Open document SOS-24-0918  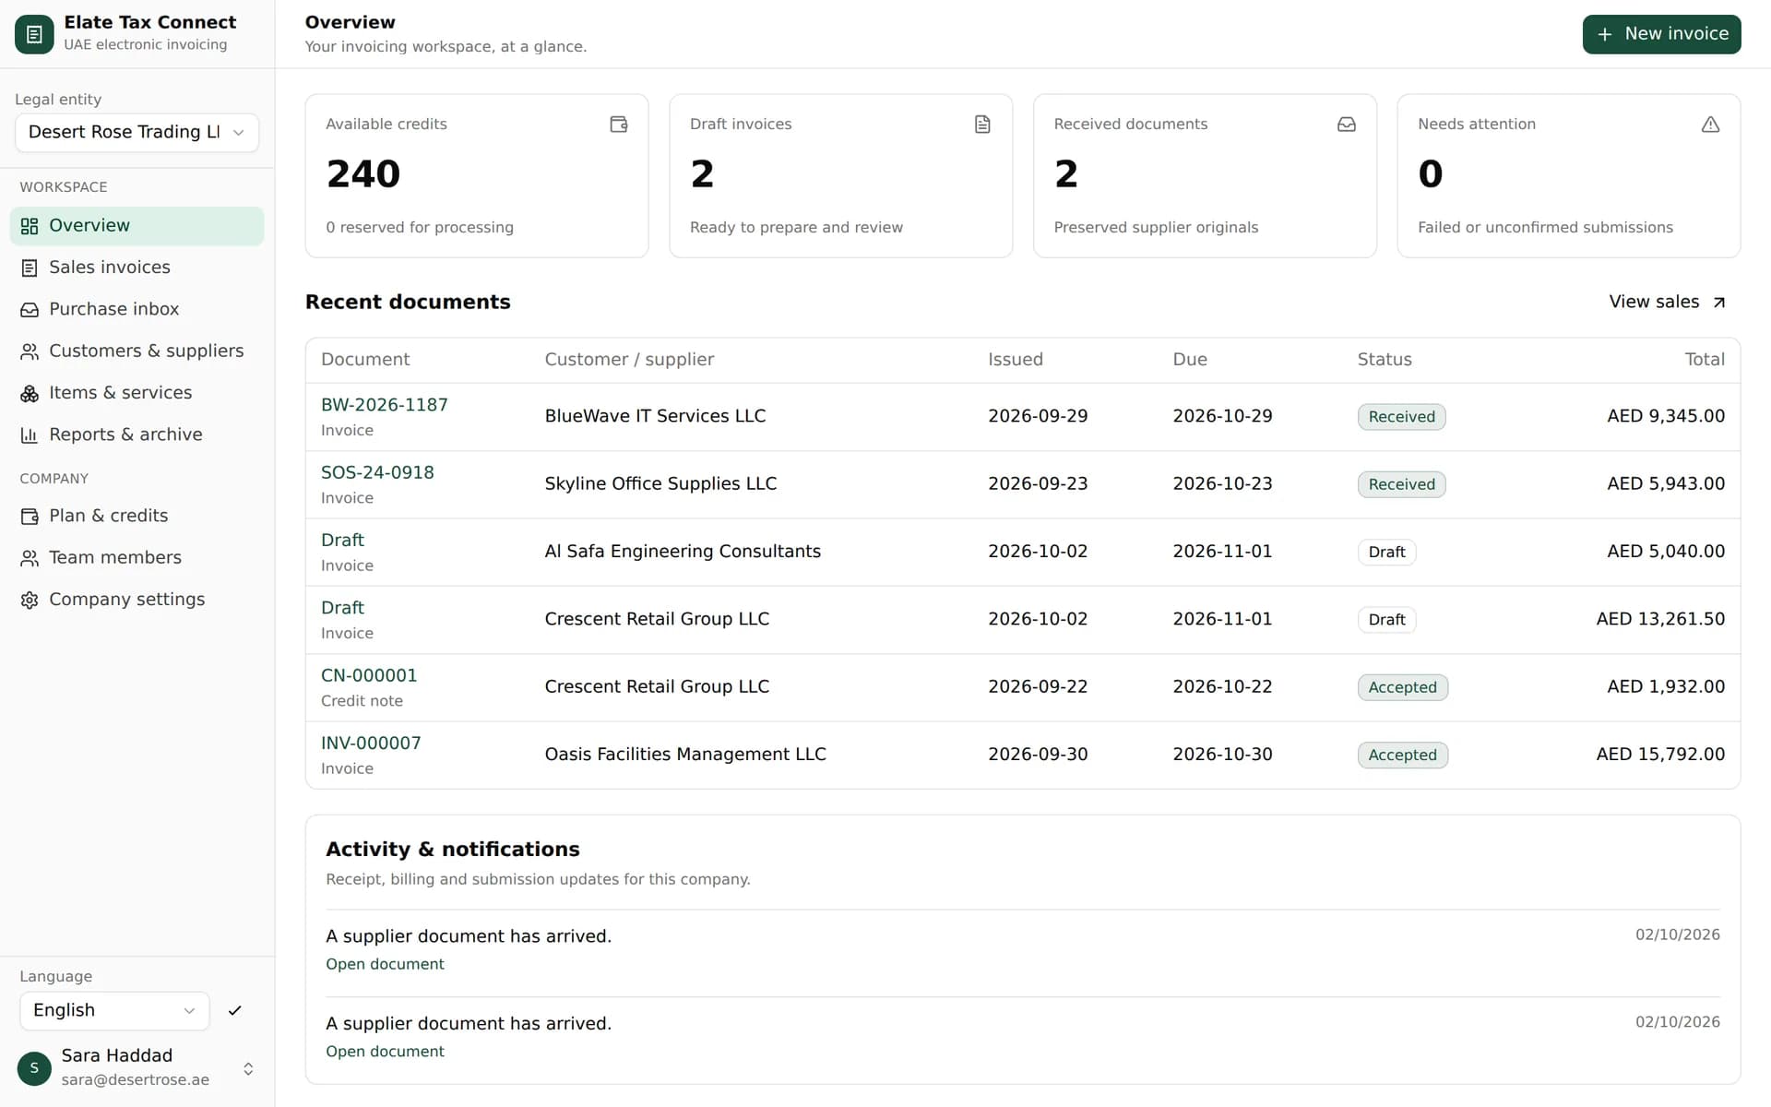tap(377, 472)
